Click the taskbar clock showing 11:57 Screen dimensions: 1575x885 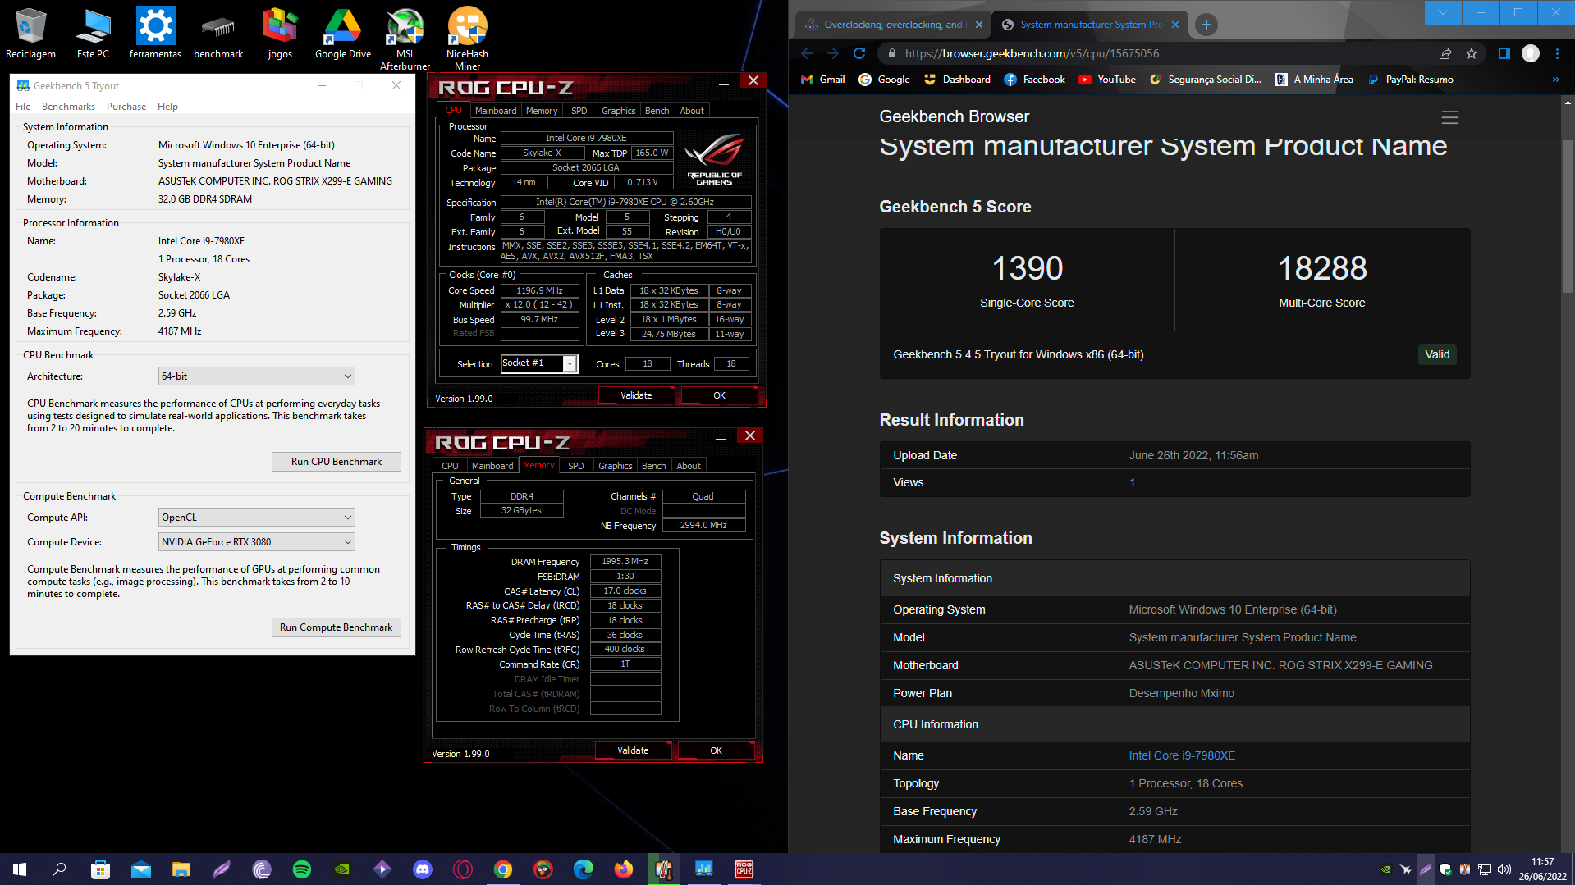click(x=1542, y=869)
